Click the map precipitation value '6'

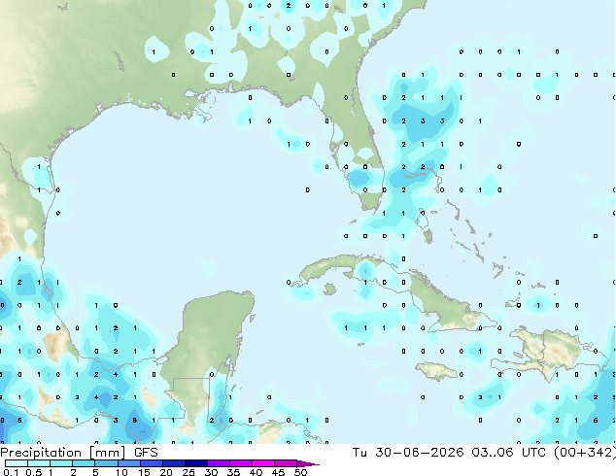point(596,421)
